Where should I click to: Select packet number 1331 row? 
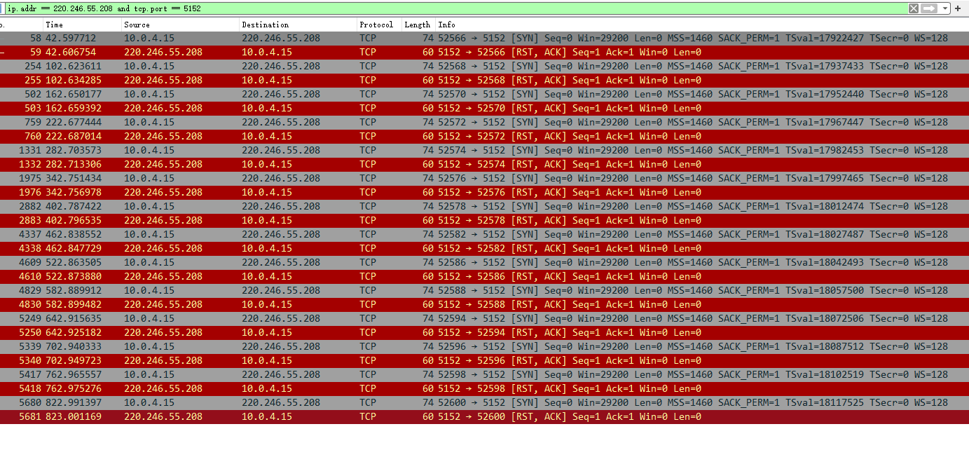coord(484,150)
